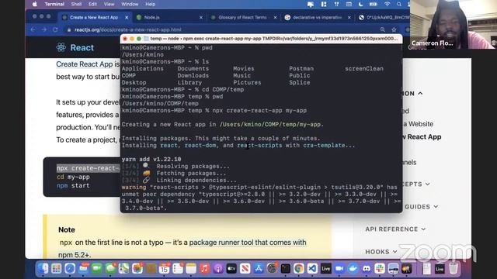Open the Trash in the dock
This screenshot has height=279, width=497.
click(454, 269)
